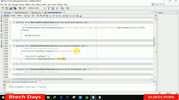The width and height of the screenshot is (179, 100).
Task: Open the Navigate menu
Action: pos(15,4)
